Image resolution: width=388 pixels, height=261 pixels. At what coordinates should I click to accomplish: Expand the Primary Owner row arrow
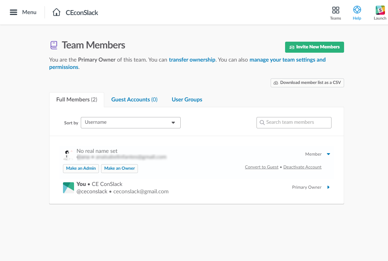(x=328, y=187)
